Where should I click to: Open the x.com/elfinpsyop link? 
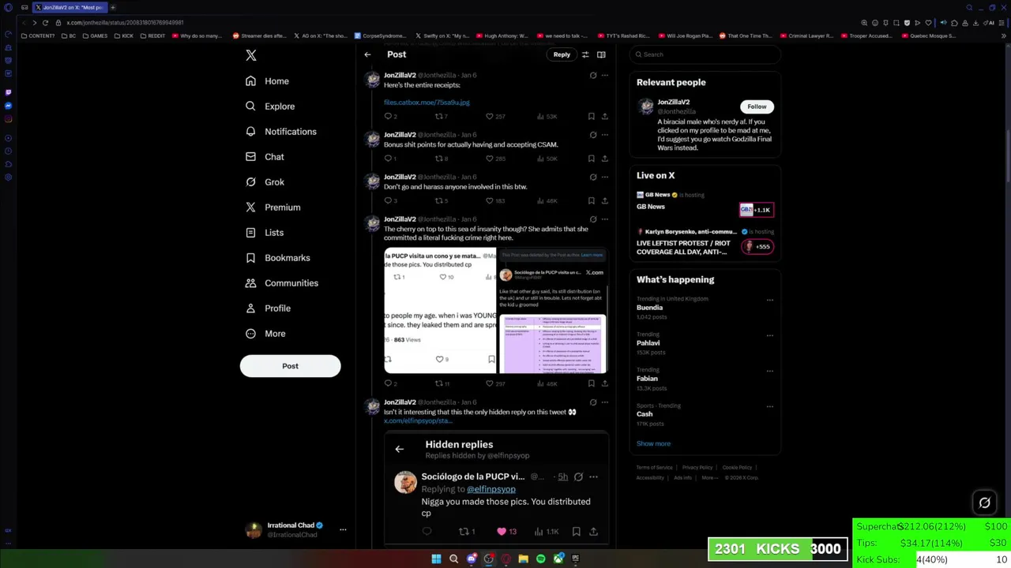coord(418,420)
